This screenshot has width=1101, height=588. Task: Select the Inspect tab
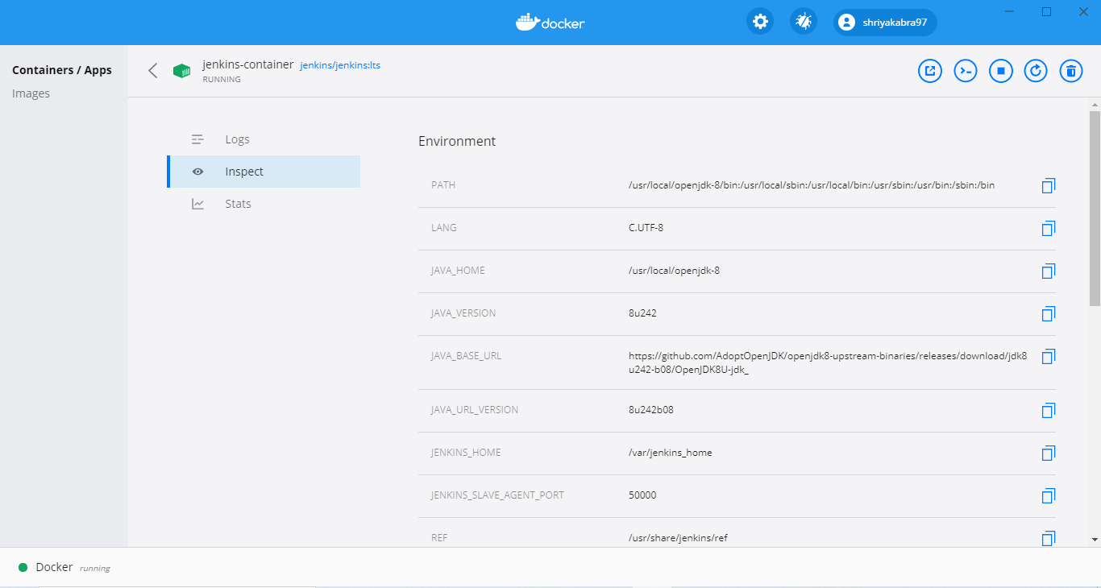tap(244, 172)
